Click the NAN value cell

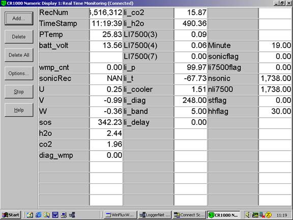click(x=106, y=78)
